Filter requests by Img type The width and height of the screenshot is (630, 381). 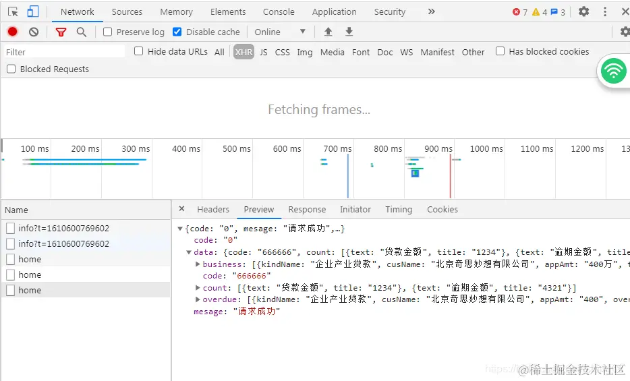pyautogui.click(x=305, y=52)
